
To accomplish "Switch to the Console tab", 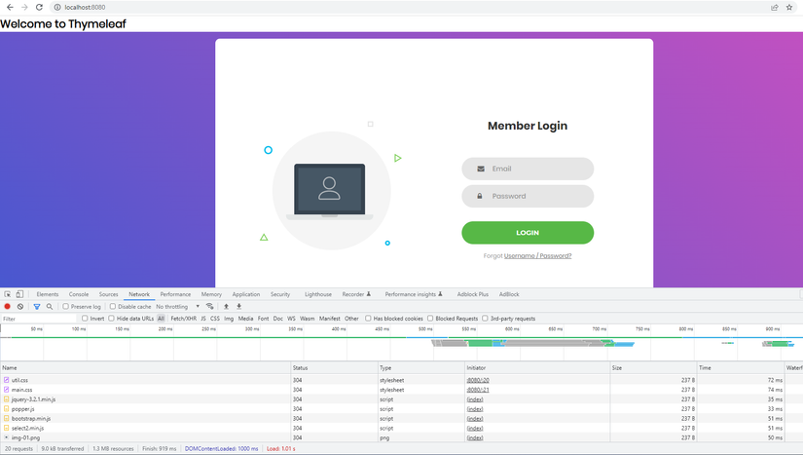I will [79, 294].
